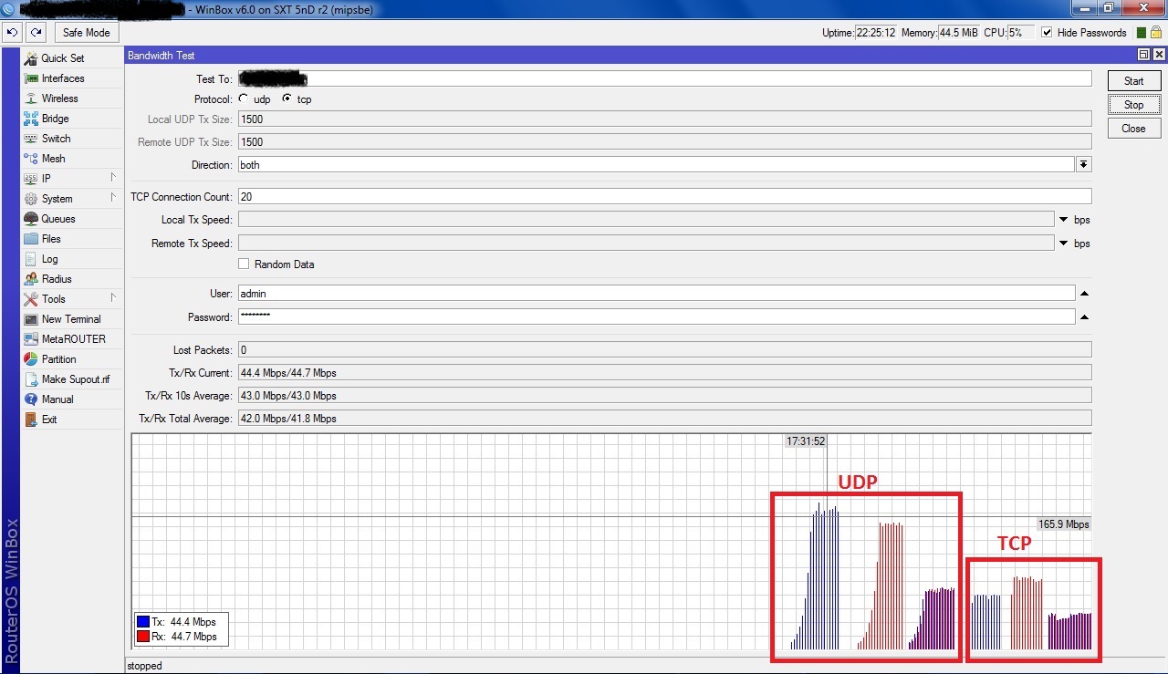The image size is (1168, 674).
Task: Click the Close button in Bandwidth Test
Action: pos(1133,129)
